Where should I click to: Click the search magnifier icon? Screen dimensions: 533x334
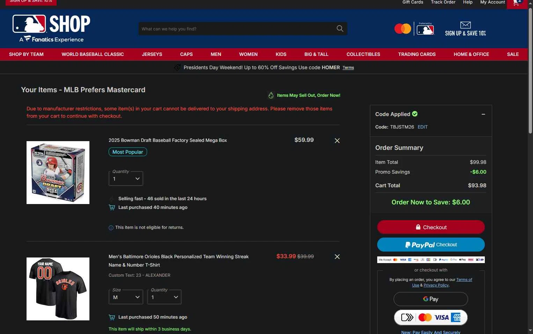[x=340, y=29]
